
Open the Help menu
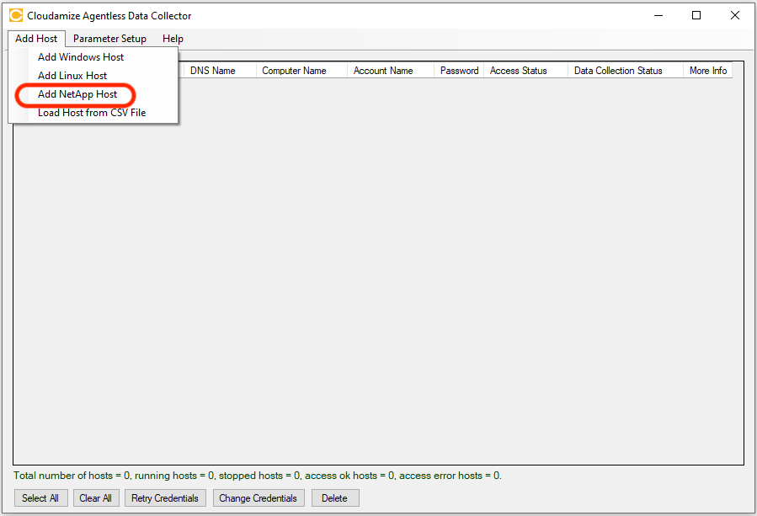tap(173, 39)
